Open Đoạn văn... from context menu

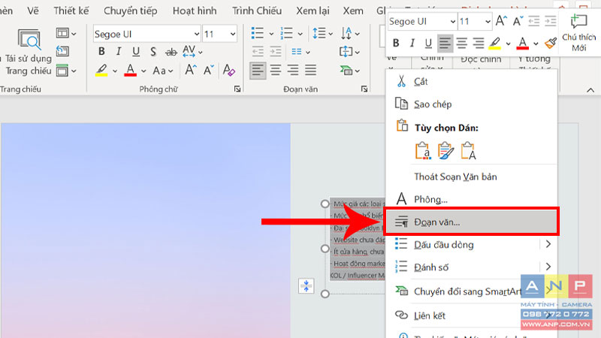tap(472, 222)
